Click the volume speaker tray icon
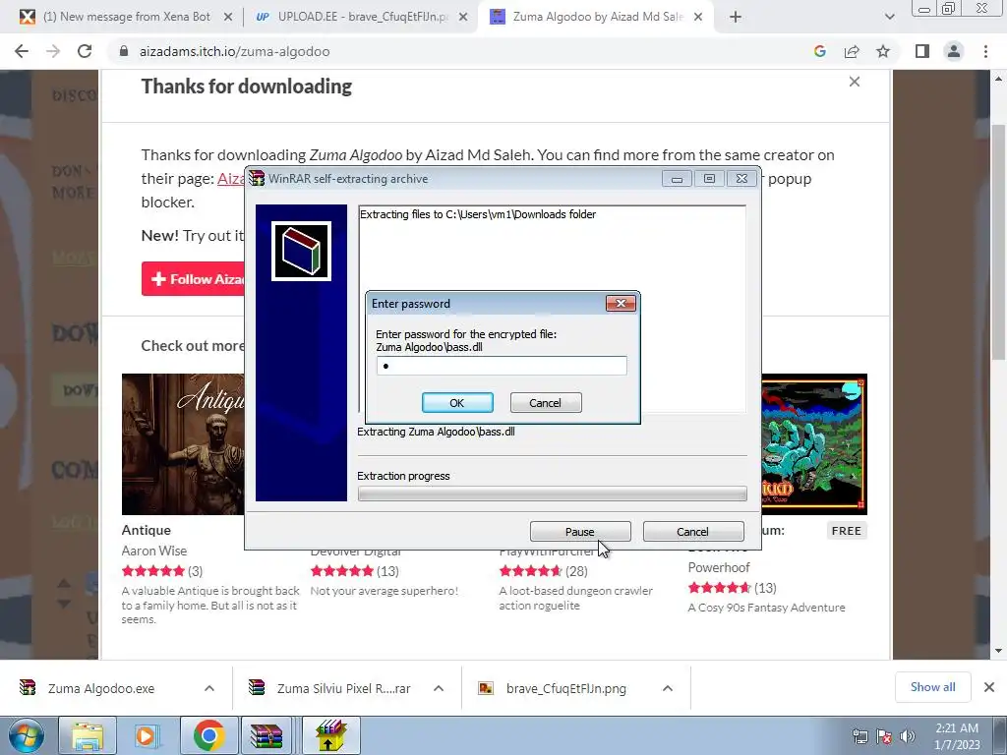The height and width of the screenshot is (755, 1007). pos(908,736)
